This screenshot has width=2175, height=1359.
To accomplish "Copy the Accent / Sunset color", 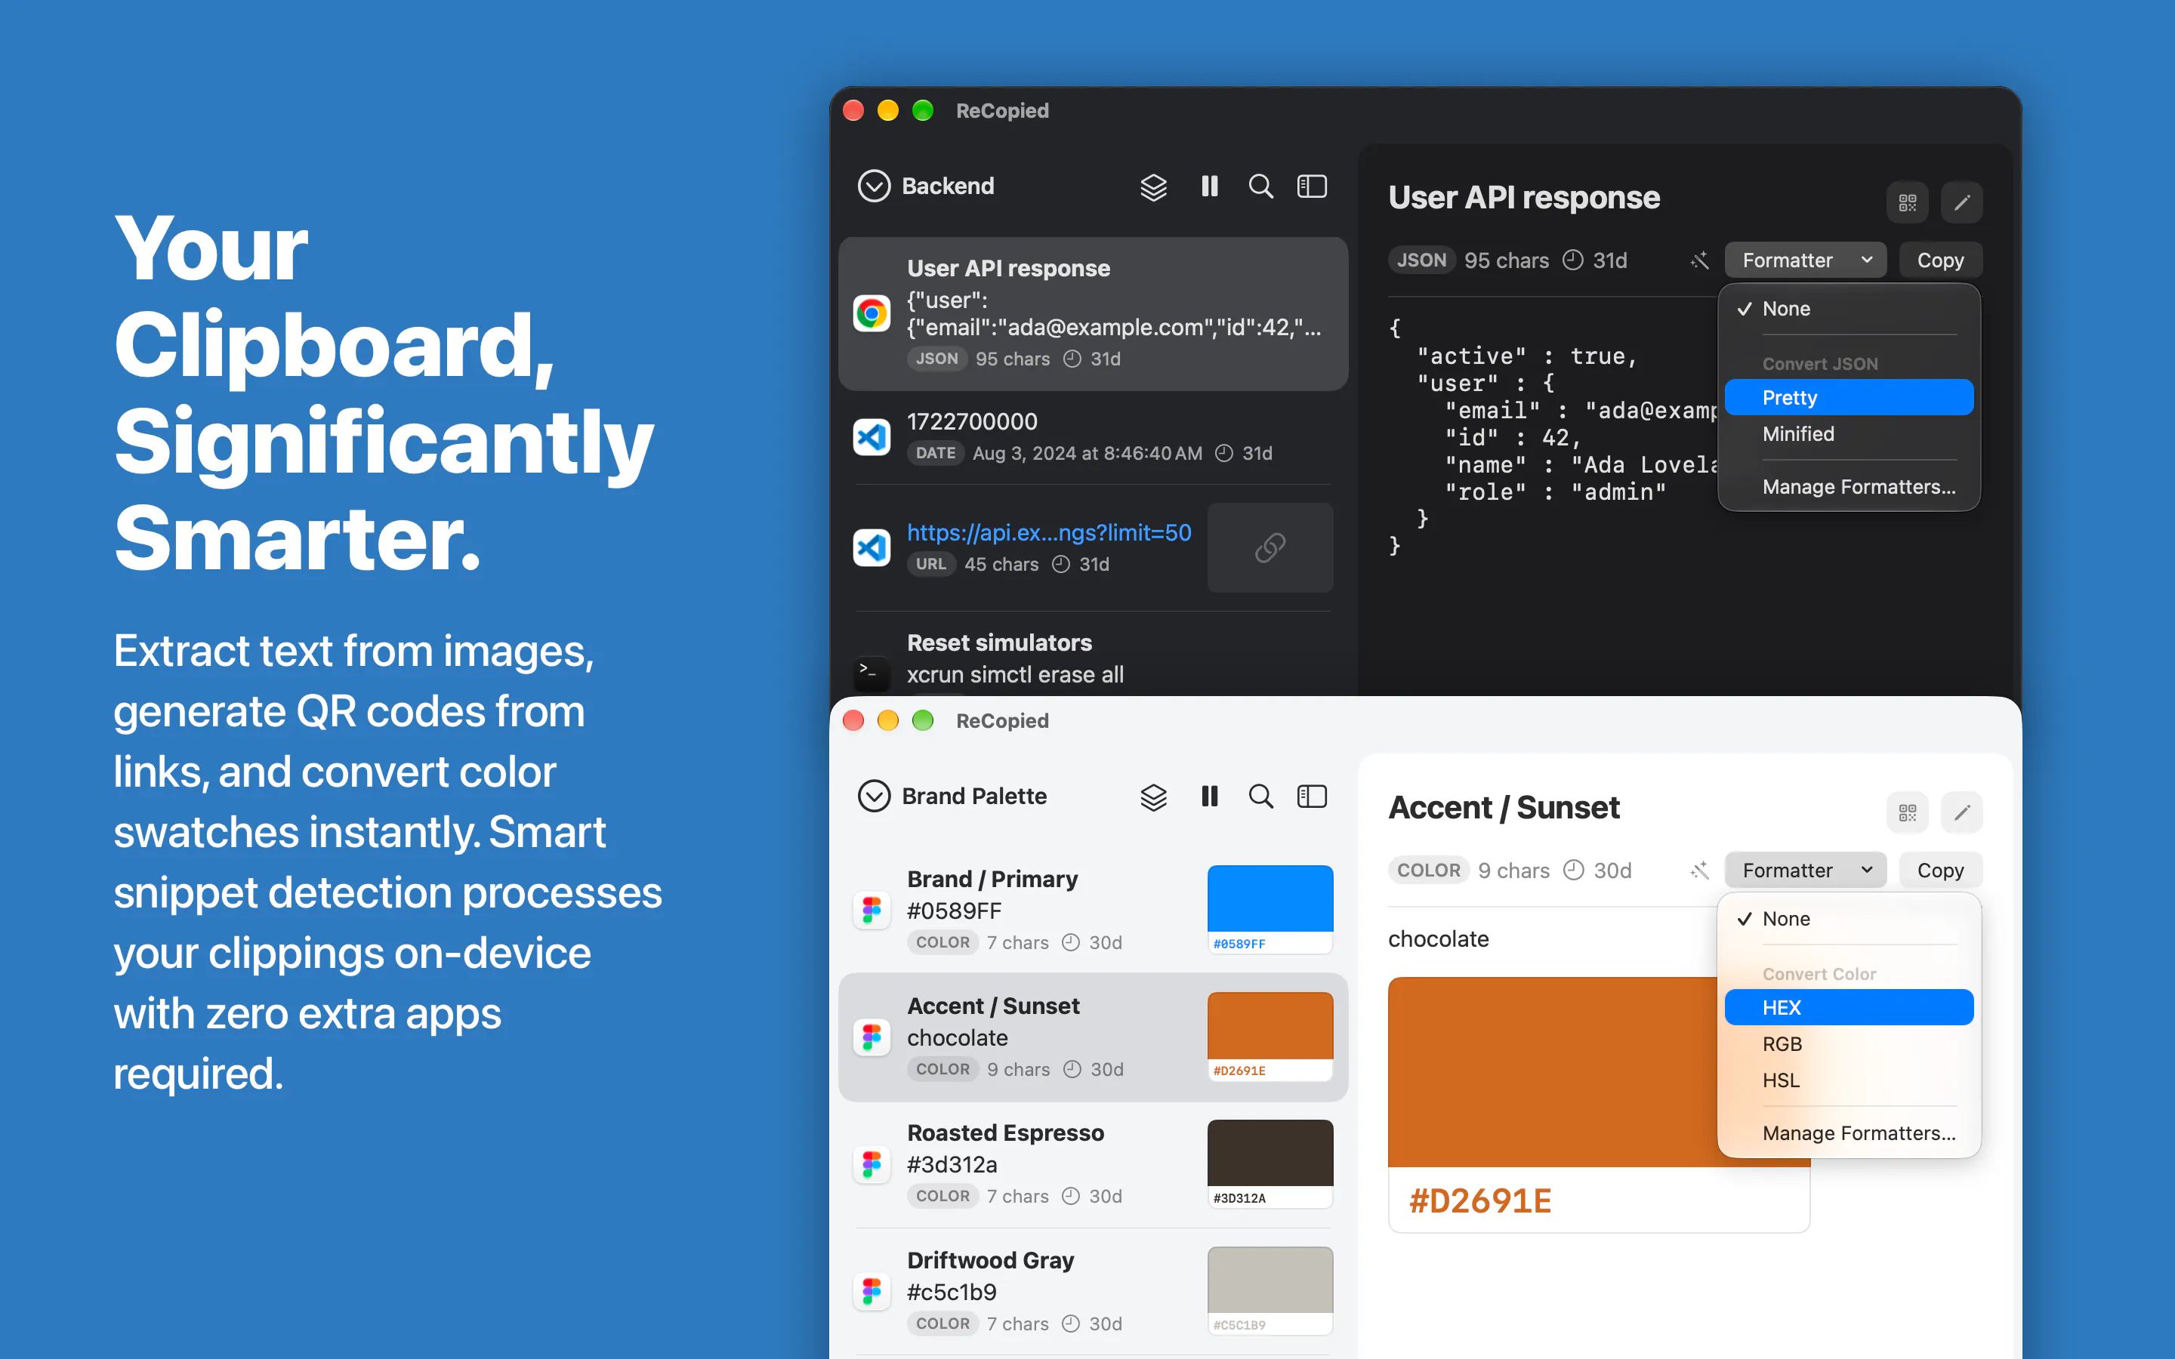I will 1940,871.
